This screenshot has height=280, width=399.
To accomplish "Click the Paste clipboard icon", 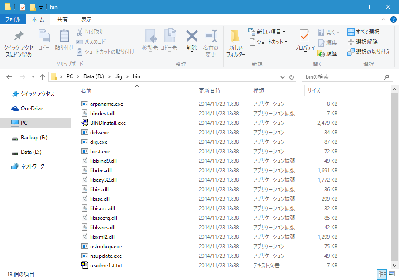I will [x=64, y=36].
